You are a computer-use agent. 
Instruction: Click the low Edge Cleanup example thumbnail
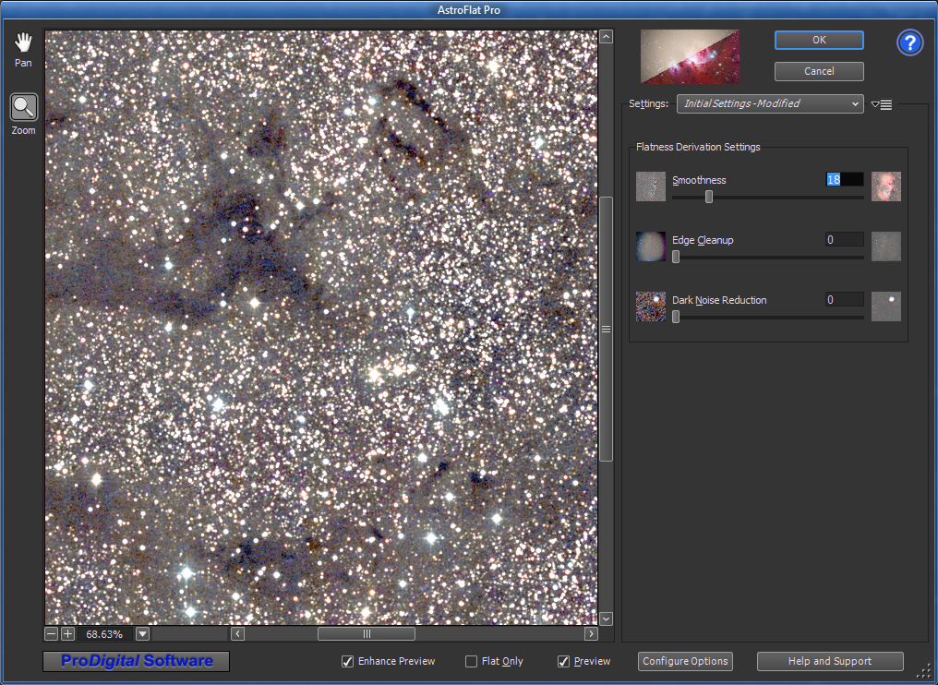[651, 246]
